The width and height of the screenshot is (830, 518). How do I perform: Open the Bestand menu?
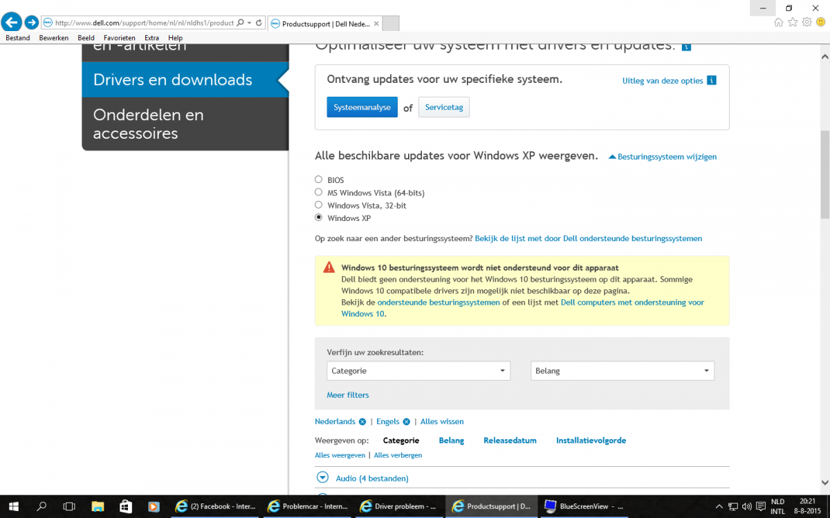point(18,38)
